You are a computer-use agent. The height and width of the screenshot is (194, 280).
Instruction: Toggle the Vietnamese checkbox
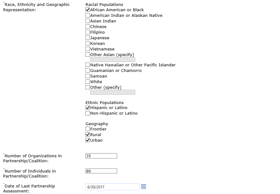[88, 49]
